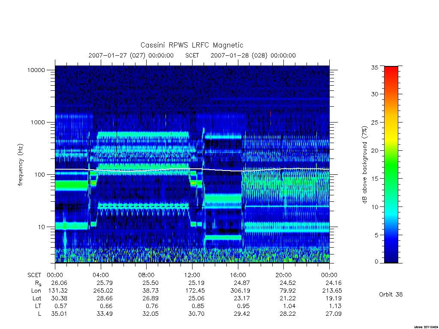The width and height of the screenshot is (439, 329).
Task: Click the Lon value 265.02
Action: click(x=103, y=291)
